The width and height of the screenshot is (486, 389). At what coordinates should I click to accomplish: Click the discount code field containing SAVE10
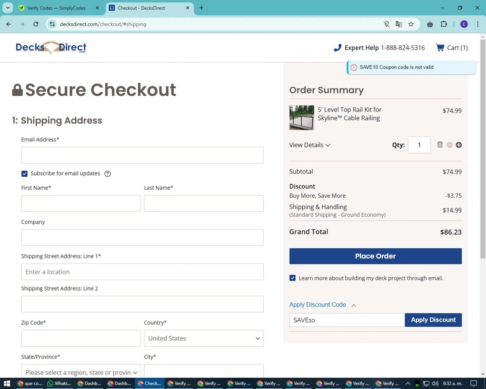(347, 320)
